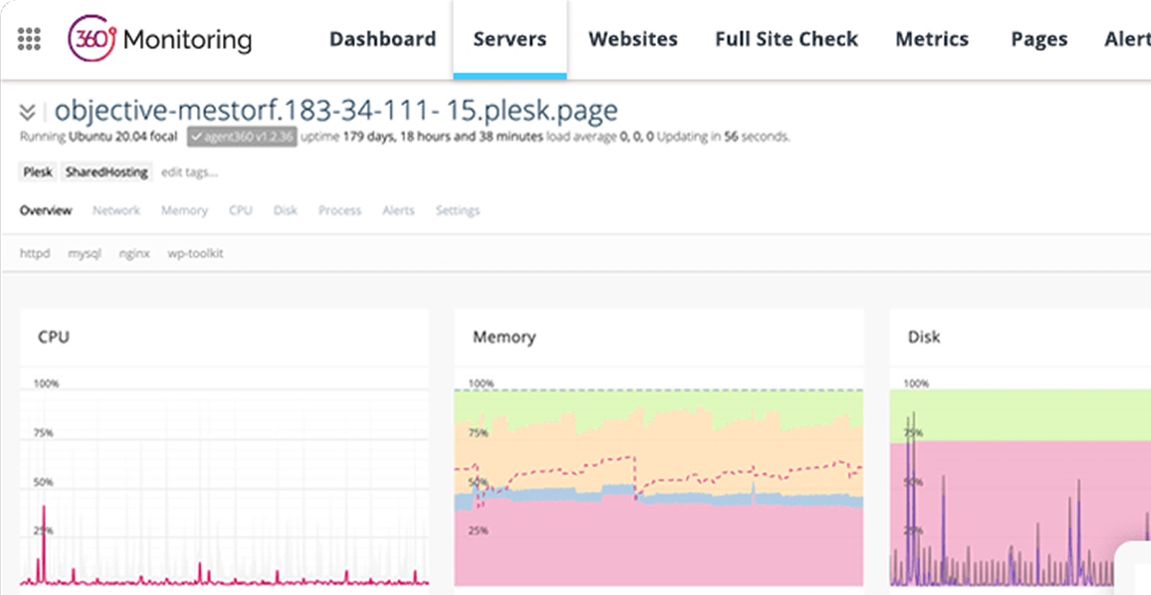1151x595 pixels.
Task: Open the Dashboard menu item
Action: (x=383, y=39)
